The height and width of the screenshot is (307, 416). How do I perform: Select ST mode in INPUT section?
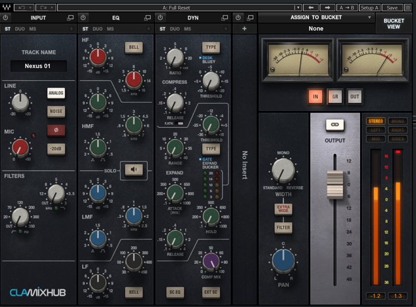coord(7,29)
